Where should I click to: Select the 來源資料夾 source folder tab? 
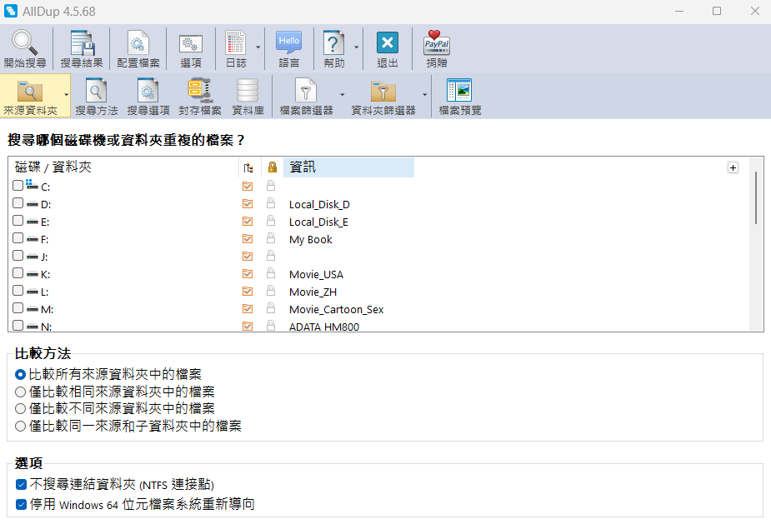[x=31, y=97]
